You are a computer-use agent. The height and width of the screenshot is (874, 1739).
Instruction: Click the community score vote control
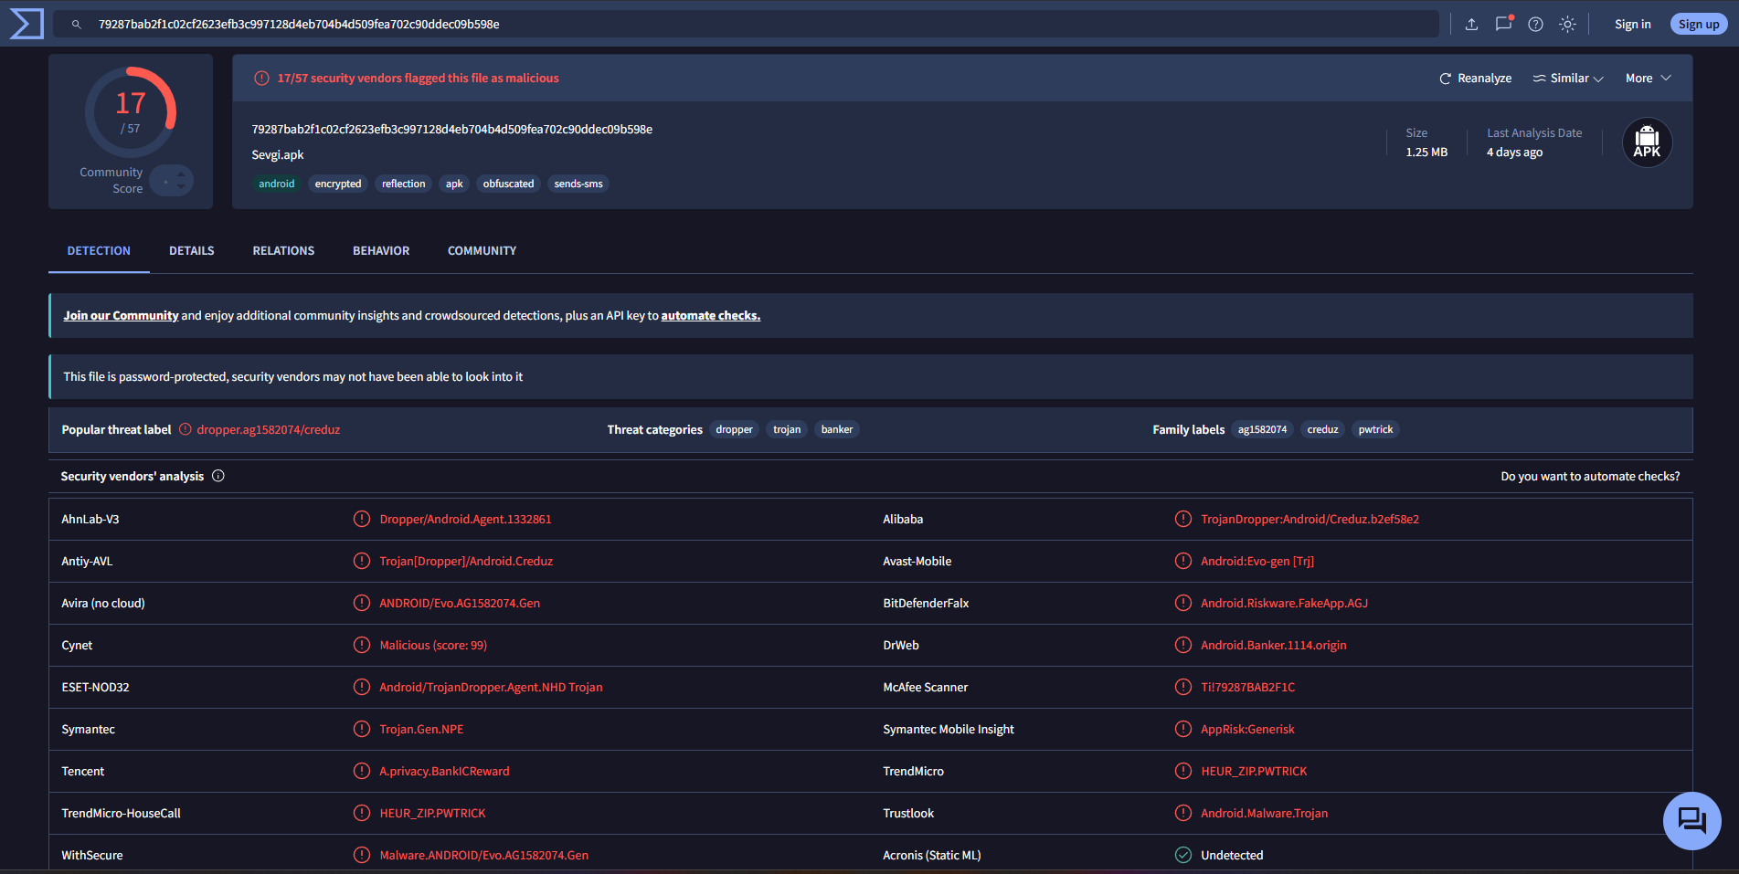[172, 181]
